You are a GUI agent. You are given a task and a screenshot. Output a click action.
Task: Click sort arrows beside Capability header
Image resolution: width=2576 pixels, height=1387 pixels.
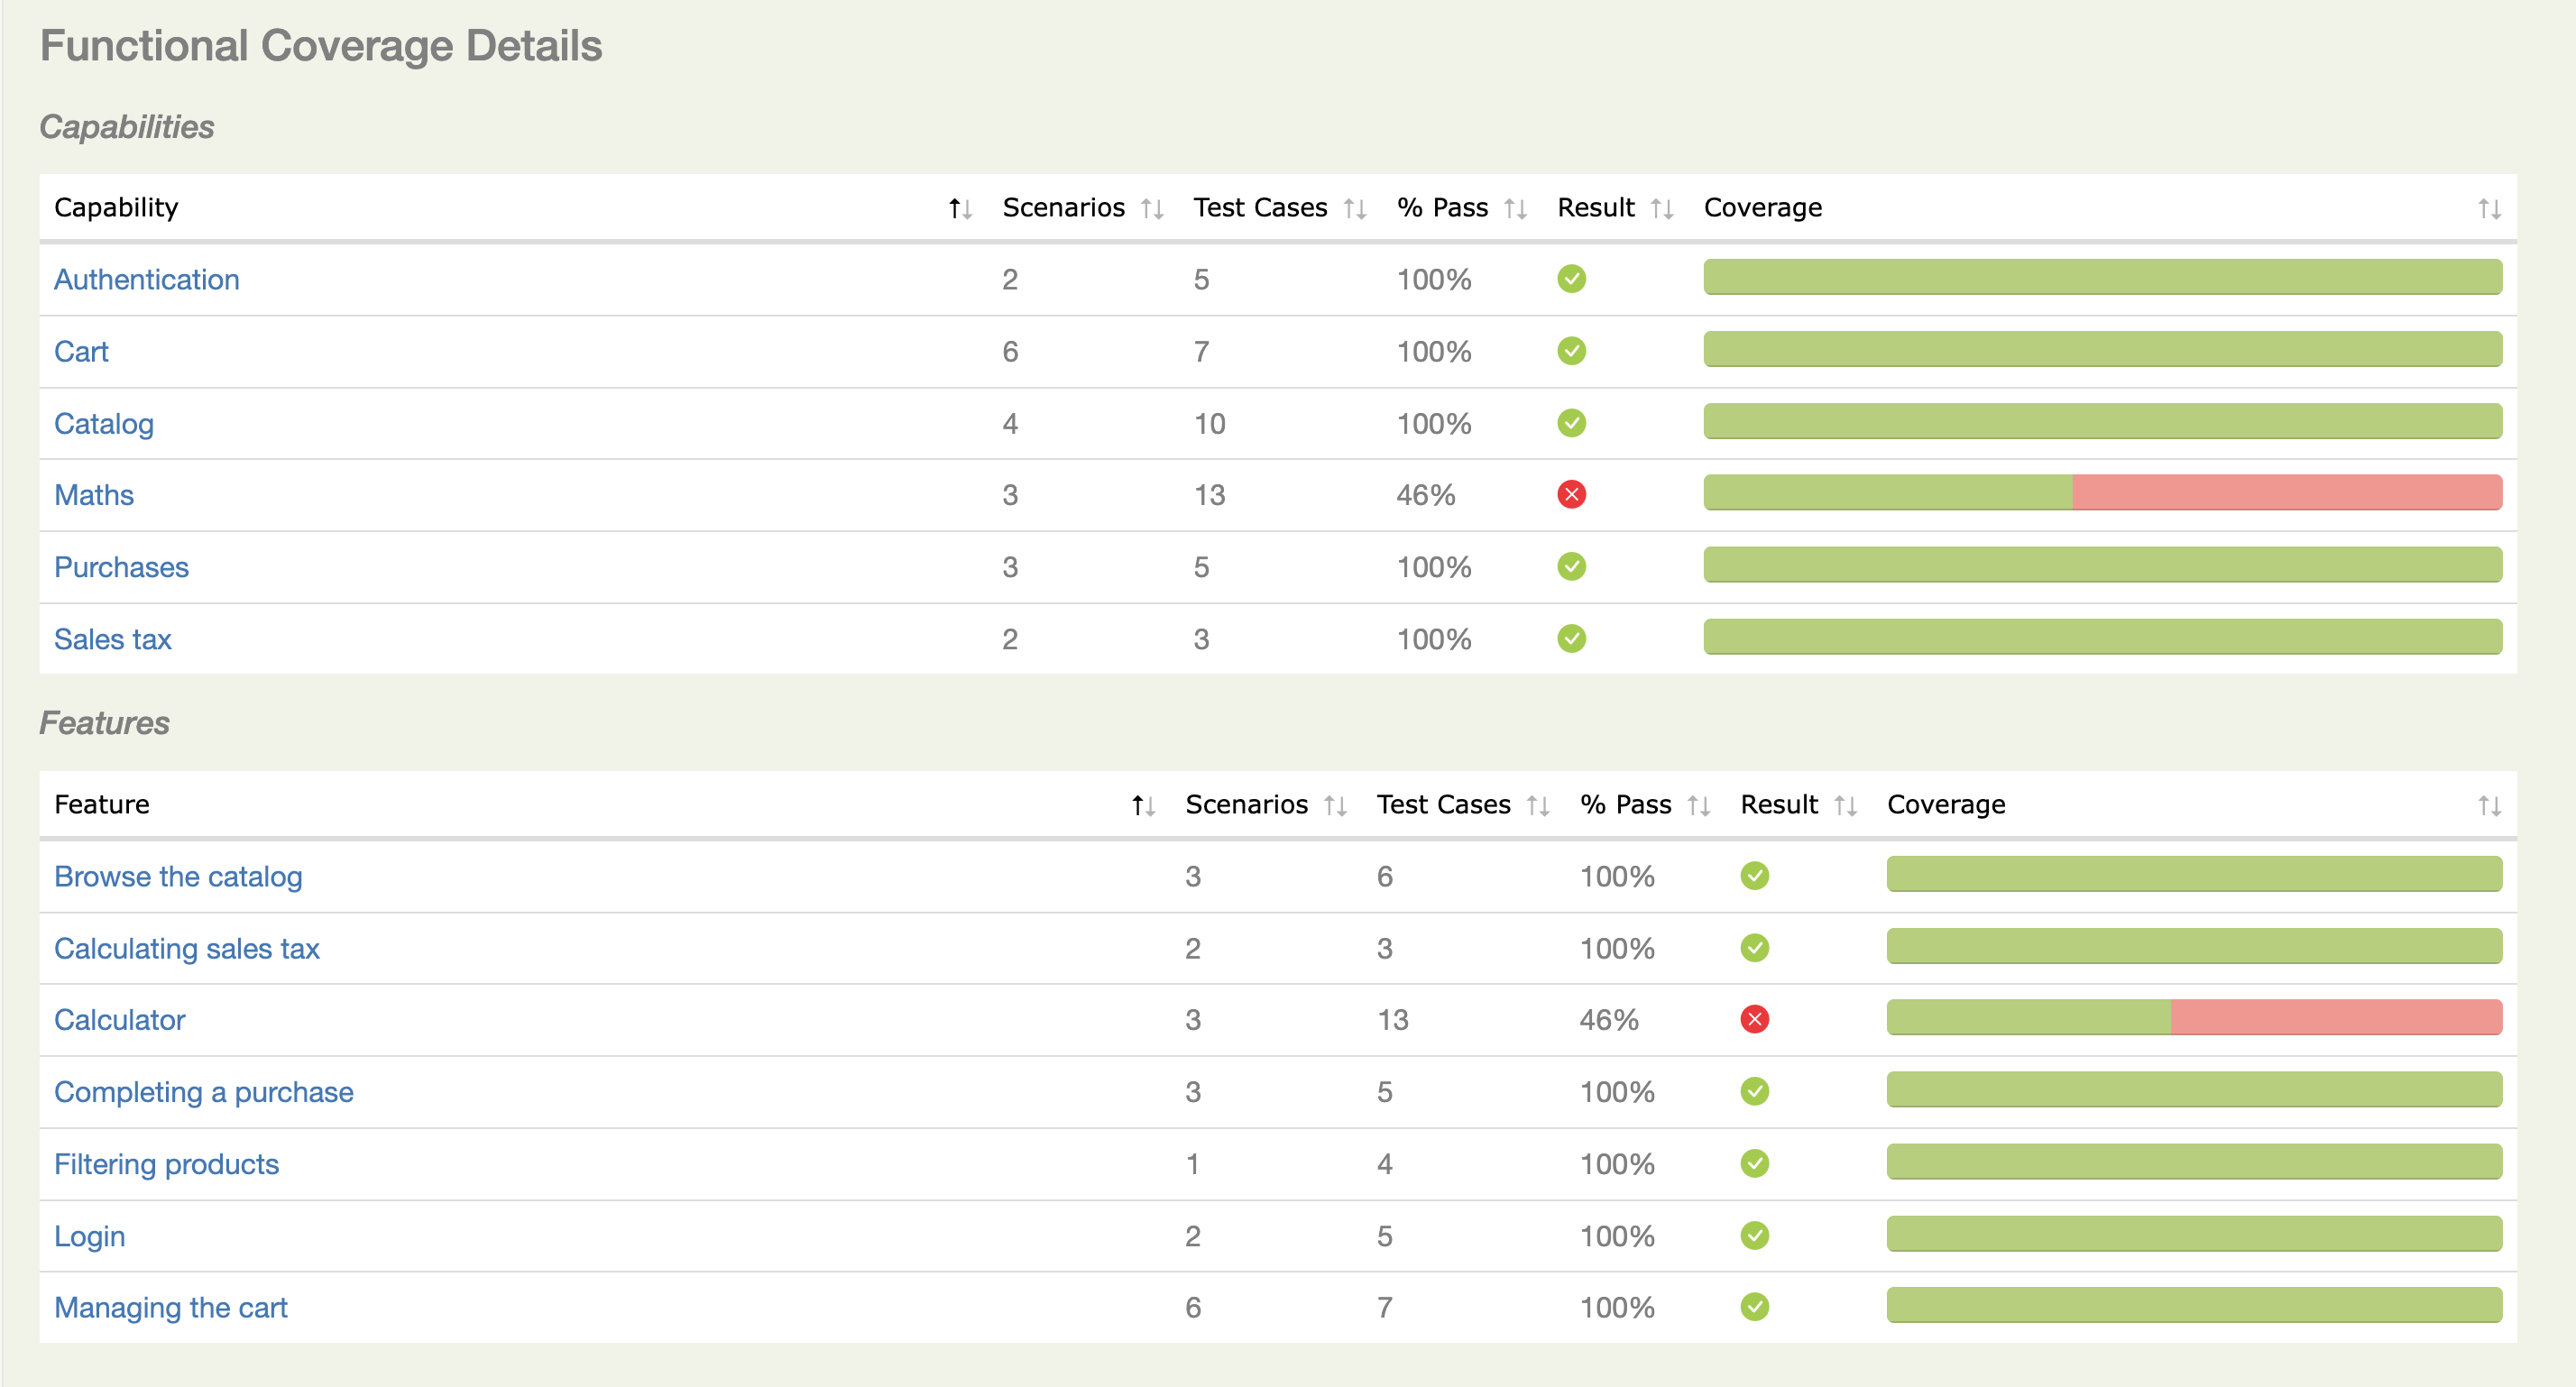960,209
